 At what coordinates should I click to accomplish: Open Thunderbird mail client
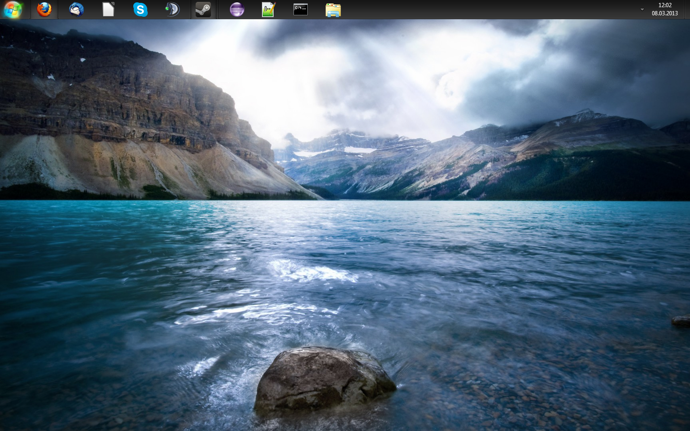[76, 9]
